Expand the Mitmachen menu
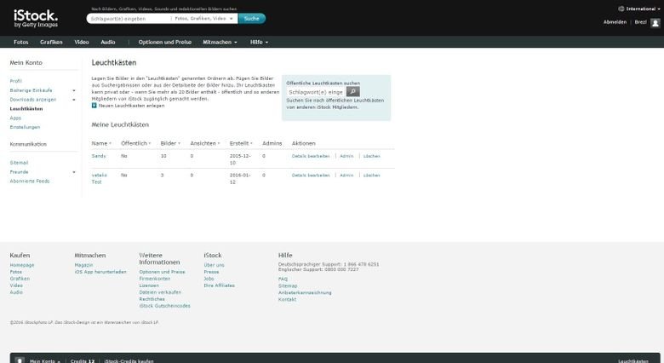664x363 pixels. click(220, 42)
